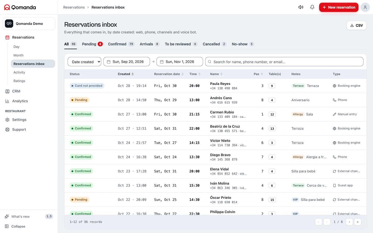
Task: Switch to the Pending tab
Action: pyautogui.click(x=92, y=44)
